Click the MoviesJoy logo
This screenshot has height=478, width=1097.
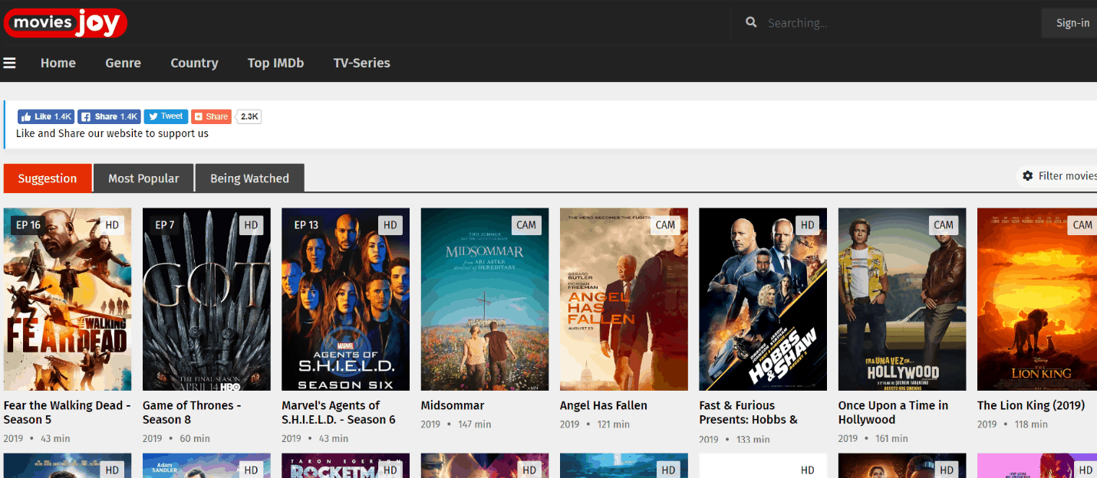(65, 23)
